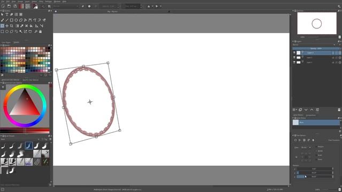The height and width of the screenshot is (192, 342).
Task: Select the Elliptical Selection tool
Action: (7, 31)
